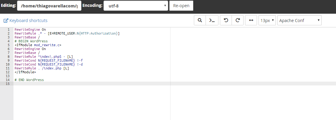Click the Keyboard shortcuts external-link icon
The height and width of the screenshot is (120, 336).
click(6, 21)
